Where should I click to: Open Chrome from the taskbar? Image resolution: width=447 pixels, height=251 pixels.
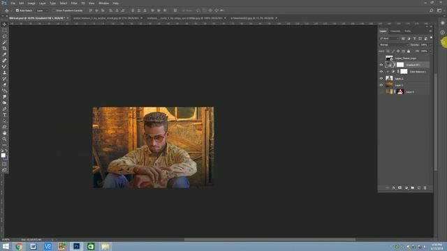point(19,246)
